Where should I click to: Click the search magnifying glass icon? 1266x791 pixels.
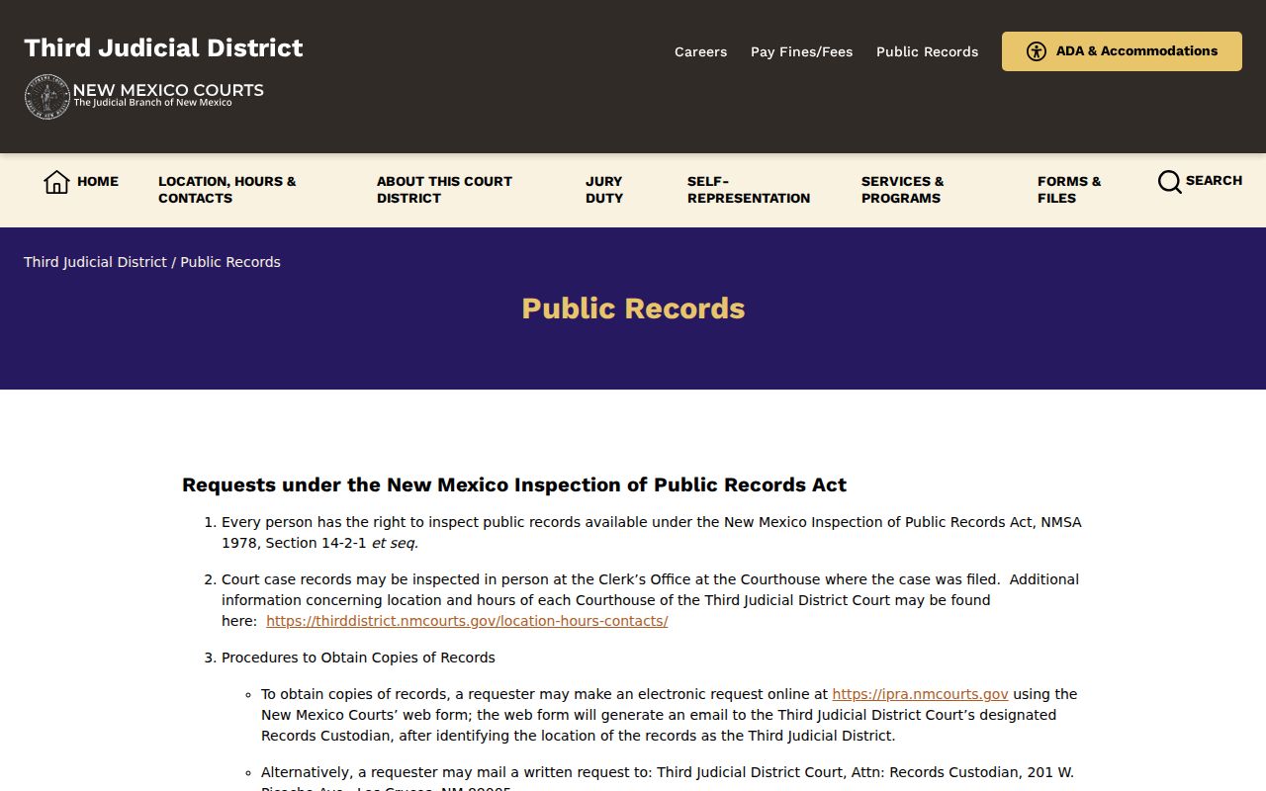(x=1169, y=182)
